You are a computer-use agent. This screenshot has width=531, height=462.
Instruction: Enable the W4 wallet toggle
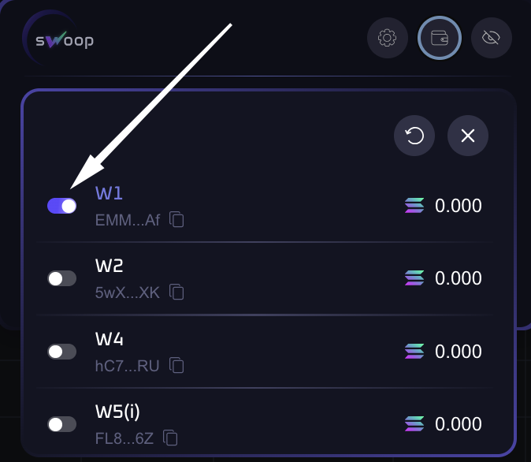coord(62,352)
